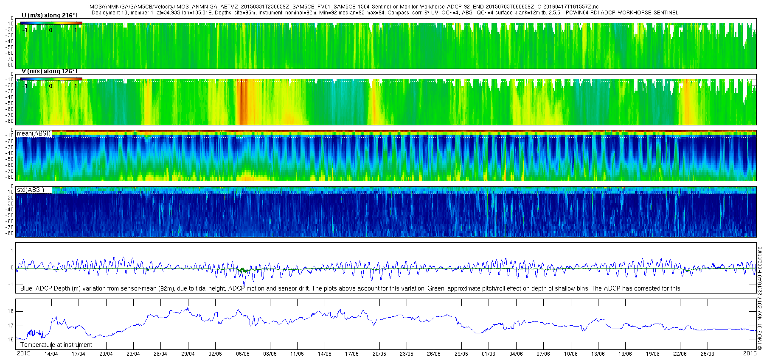Screen dimensions: 764x360
Task: Click the 29/04 date tick label
Action: click(188, 354)
